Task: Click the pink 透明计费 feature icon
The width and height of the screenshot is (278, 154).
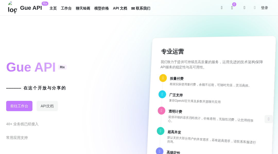Action: click(161, 111)
